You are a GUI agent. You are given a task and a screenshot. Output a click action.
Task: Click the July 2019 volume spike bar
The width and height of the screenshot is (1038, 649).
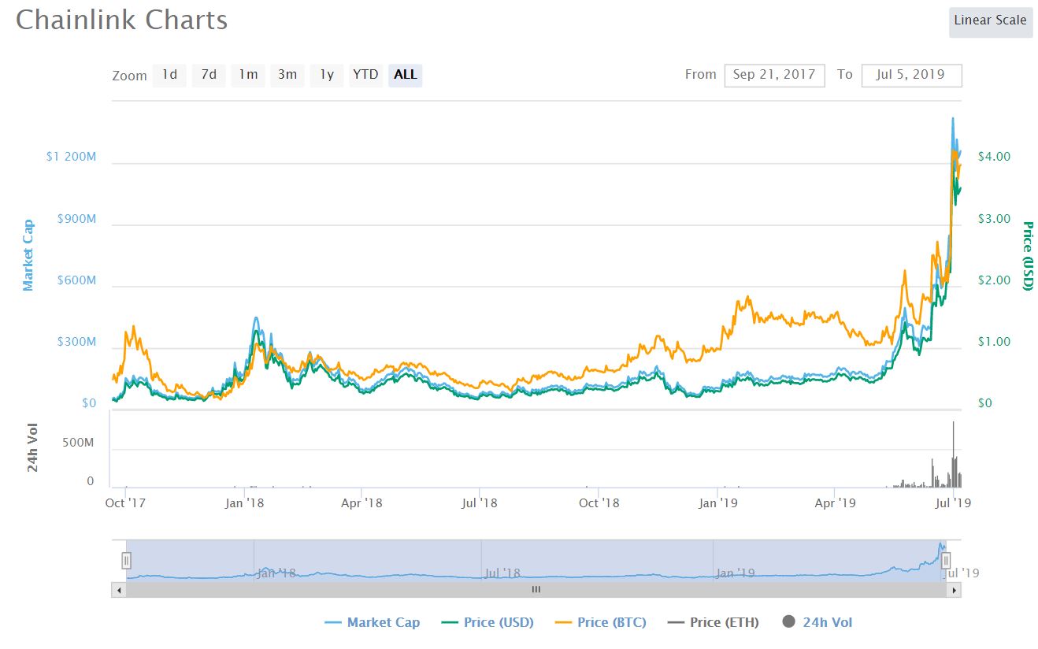pyautogui.click(x=954, y=454)
